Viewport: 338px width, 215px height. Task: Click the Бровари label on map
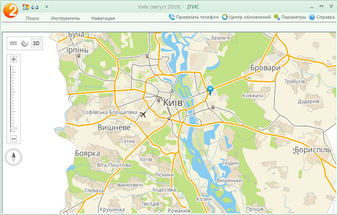pos(265,68)
